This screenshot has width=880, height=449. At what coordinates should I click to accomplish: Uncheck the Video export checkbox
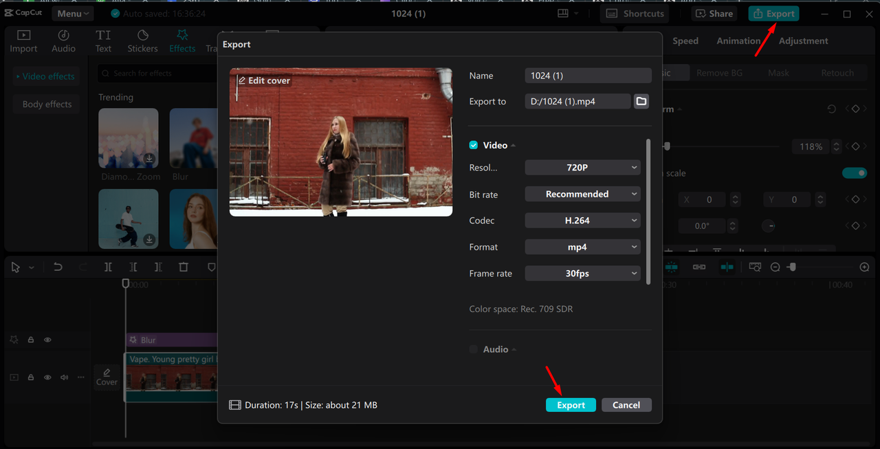point(474,145)
